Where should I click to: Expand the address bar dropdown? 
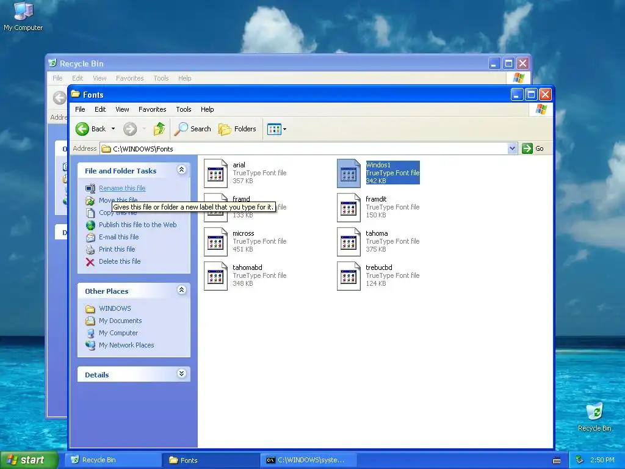512,148
